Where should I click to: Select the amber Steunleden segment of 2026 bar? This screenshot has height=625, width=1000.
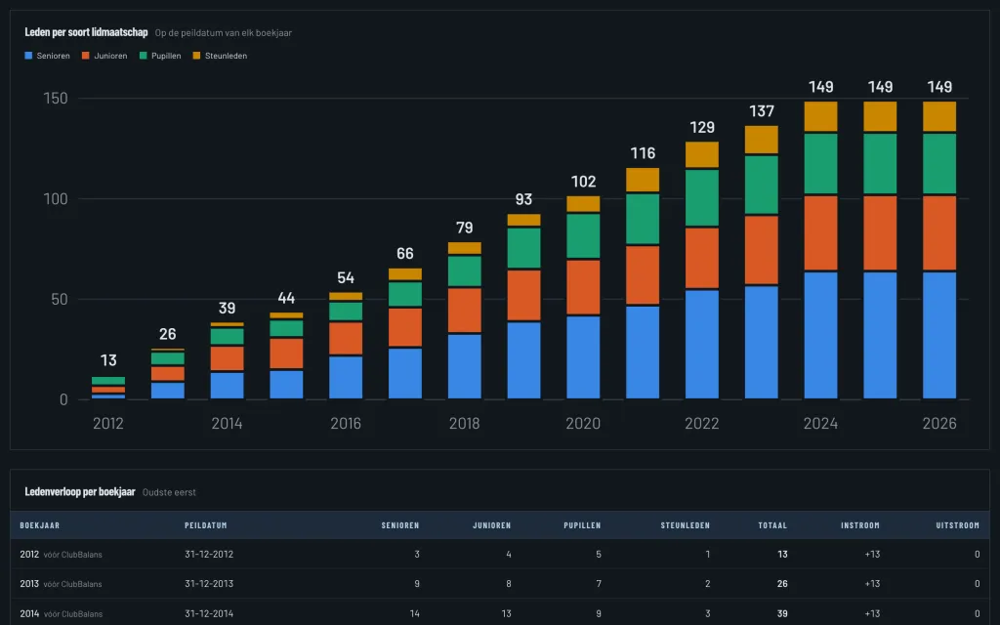[939, 117]
